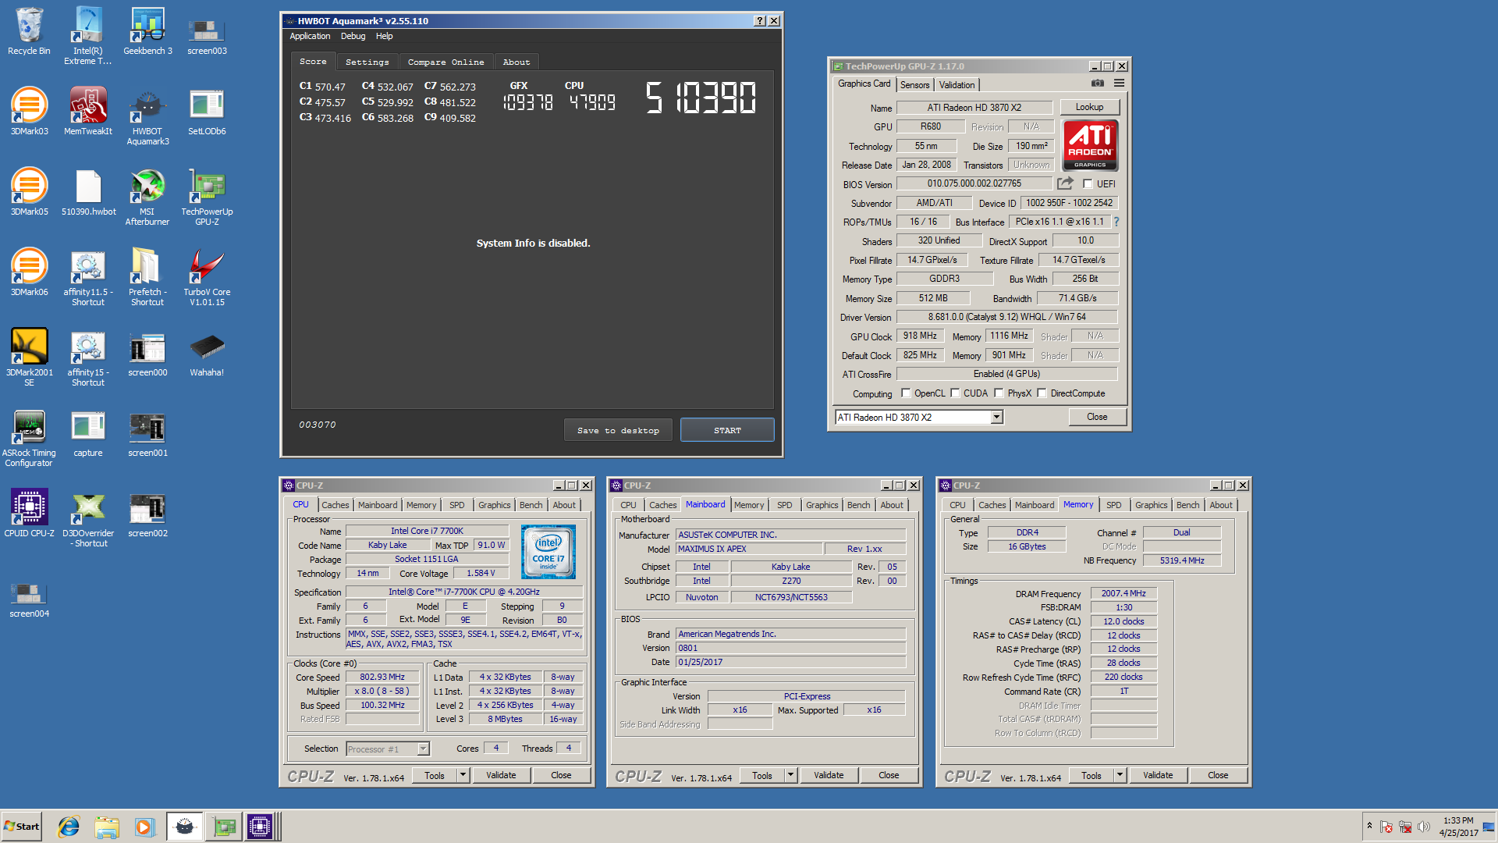This screenshot has width=1498, height=843.
Task: Open the Application menu in Aquamark
Action: point(310,36)
